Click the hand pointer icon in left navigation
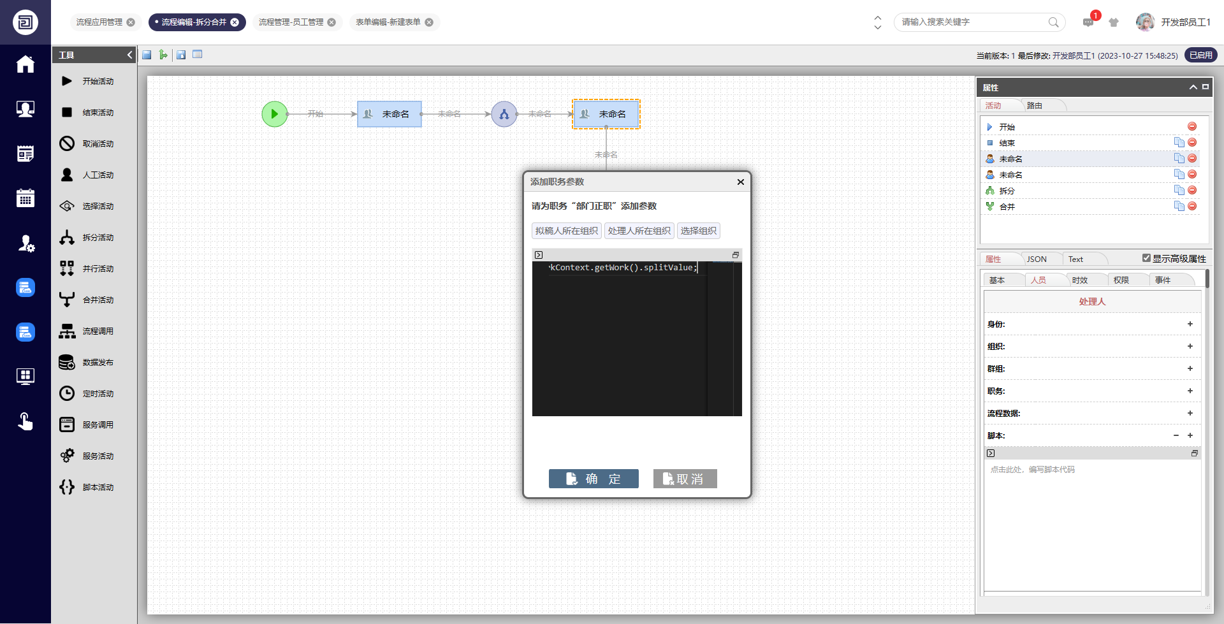 [25, 421]
